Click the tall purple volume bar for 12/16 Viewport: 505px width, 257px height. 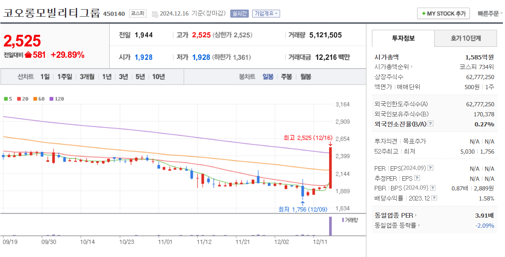330,226
